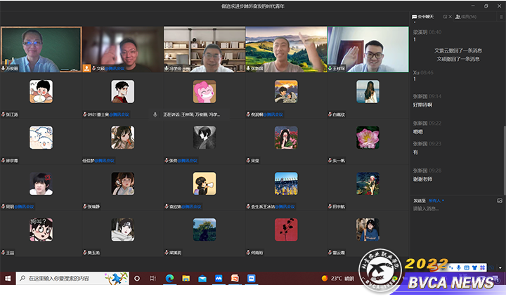The image size is (506, 299).
Task: Open the Windows Start menu
Action: point(8,279)
